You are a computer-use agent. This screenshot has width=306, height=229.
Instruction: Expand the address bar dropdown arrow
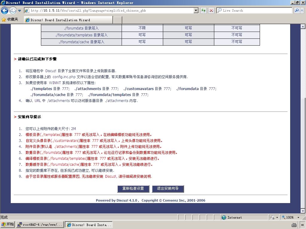196,10
